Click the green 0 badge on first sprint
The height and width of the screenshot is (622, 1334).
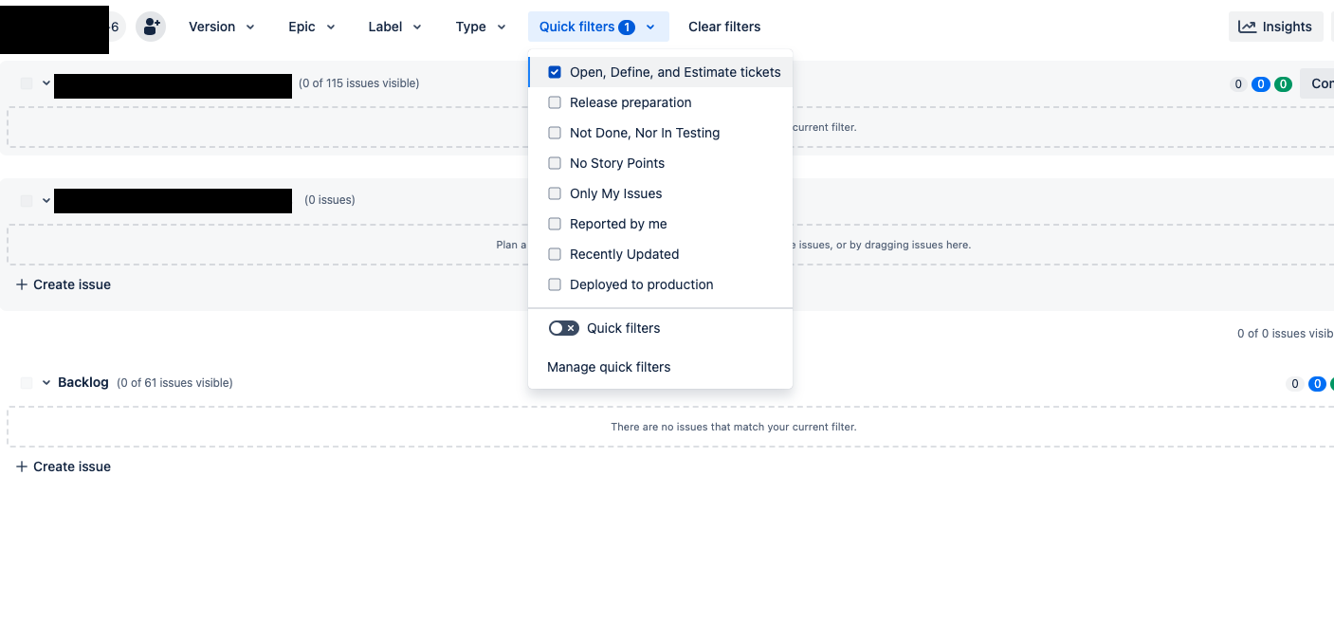1283,84
